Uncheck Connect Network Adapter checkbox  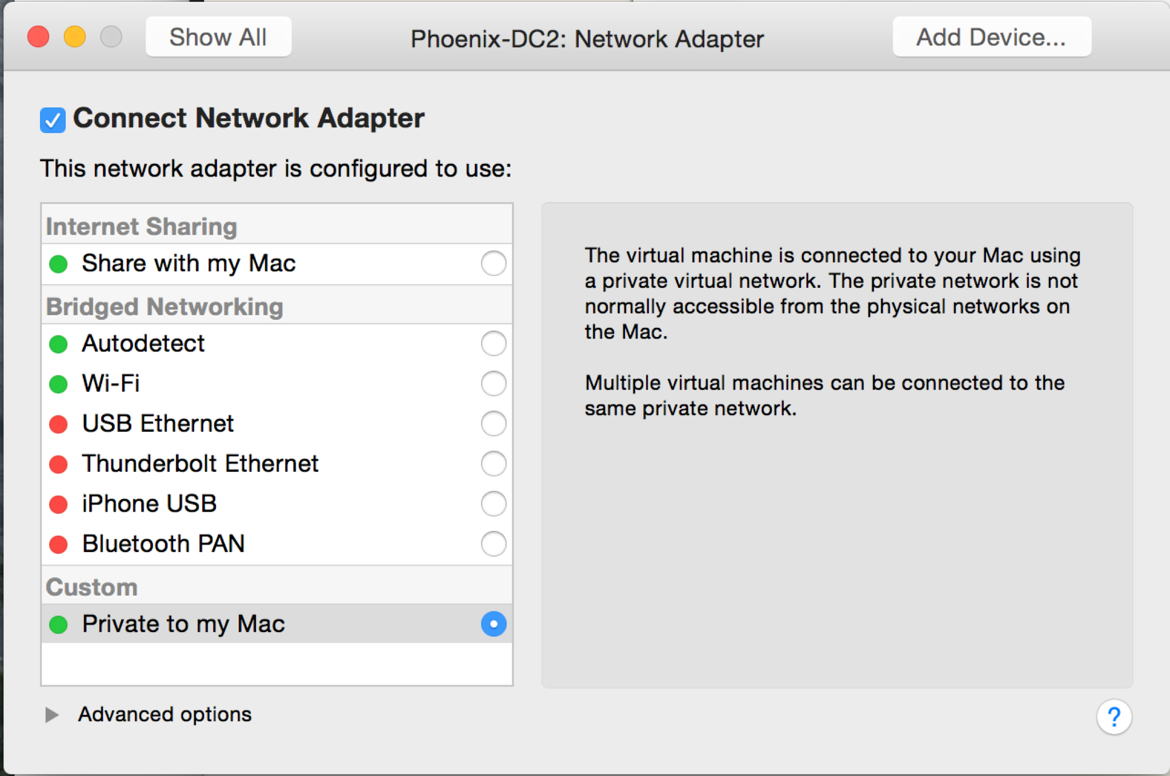pyautogui.click(x=53, y=120)
